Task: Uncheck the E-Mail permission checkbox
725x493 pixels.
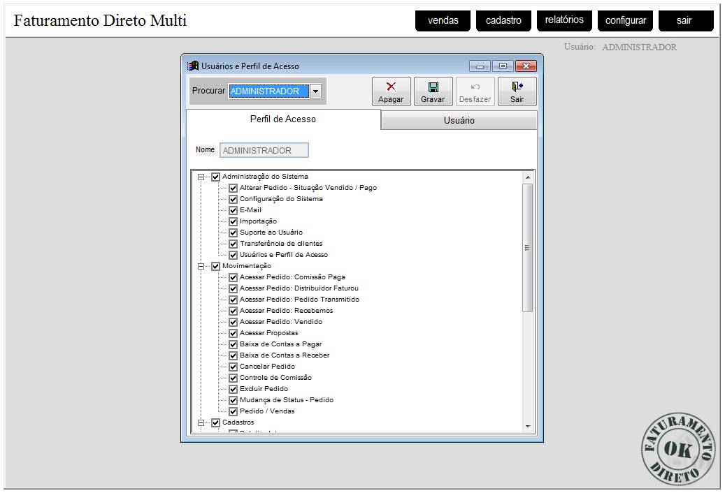Action: tap(234, 210)
